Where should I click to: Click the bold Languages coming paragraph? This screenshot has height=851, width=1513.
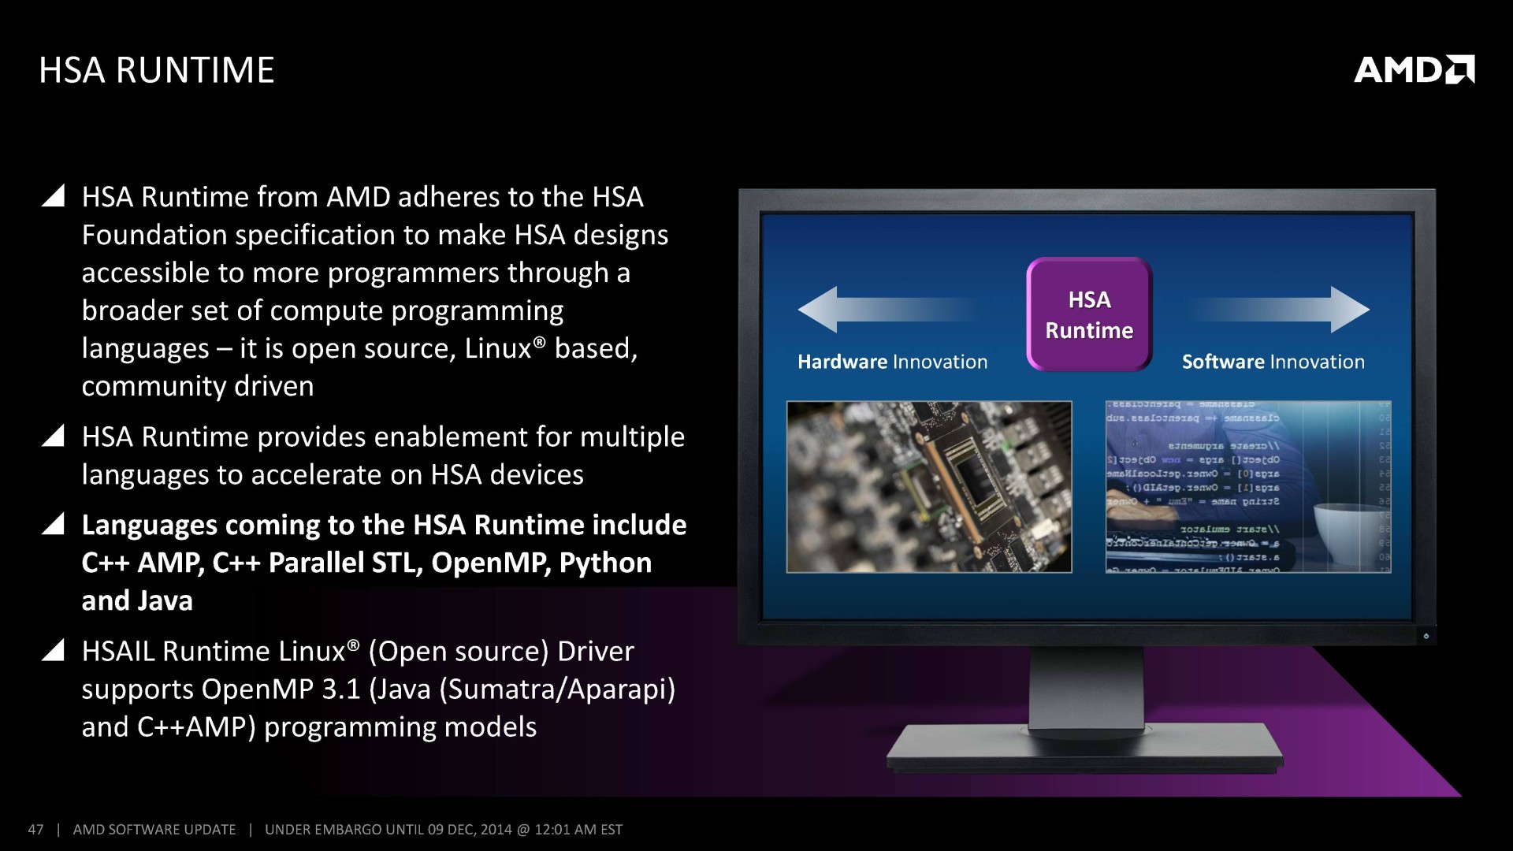pos(383,563)
